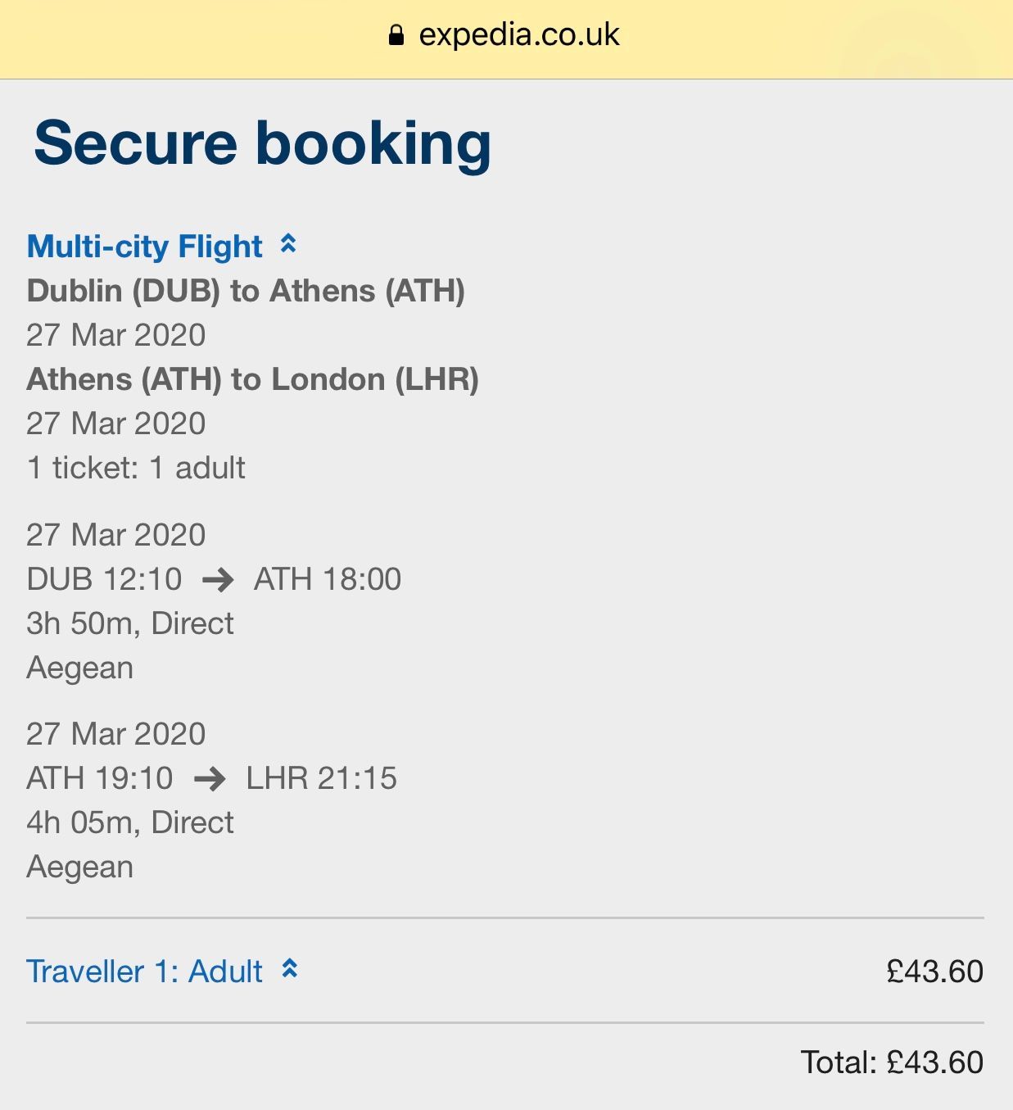The height and width of the screenshot is (1110, 1013).
Task: Click the DUB 12:10 departure time
Action: [104, 579]
